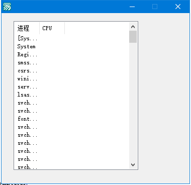
Task: Click the vertical scrollbar thumb
Action: point(133,37)
